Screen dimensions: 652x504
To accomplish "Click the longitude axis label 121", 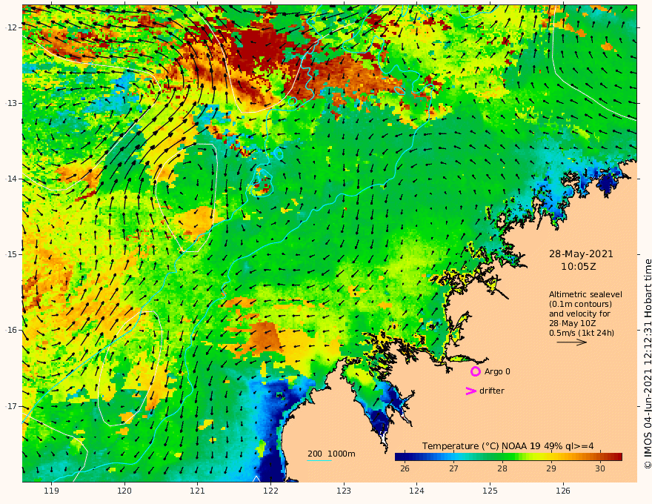I will [x=198, y=491].
